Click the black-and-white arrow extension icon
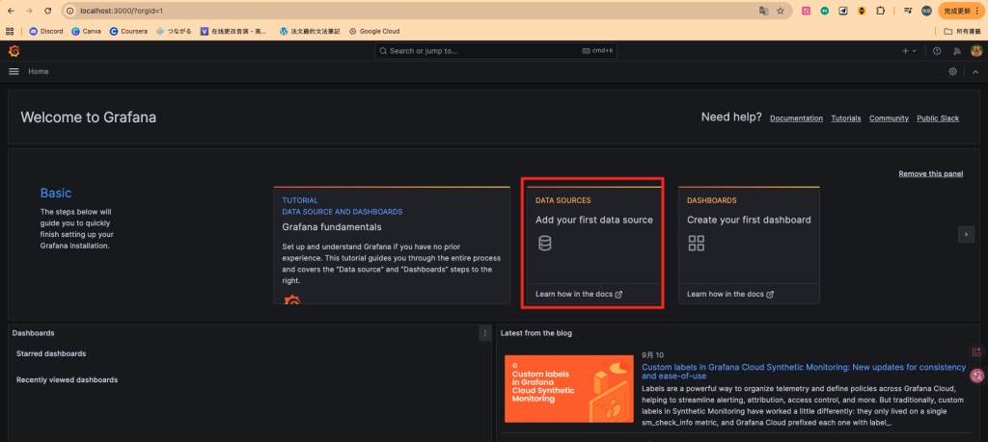The image size is (988, 442). click(843, 11)
